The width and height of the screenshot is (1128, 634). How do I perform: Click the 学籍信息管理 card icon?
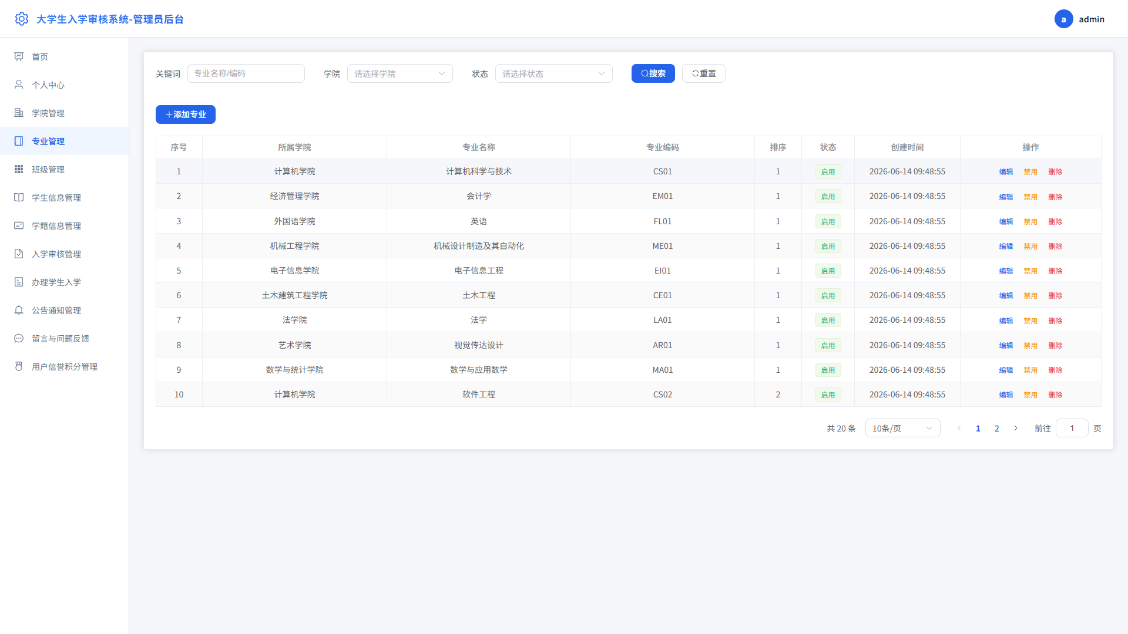tap(19, 225)
